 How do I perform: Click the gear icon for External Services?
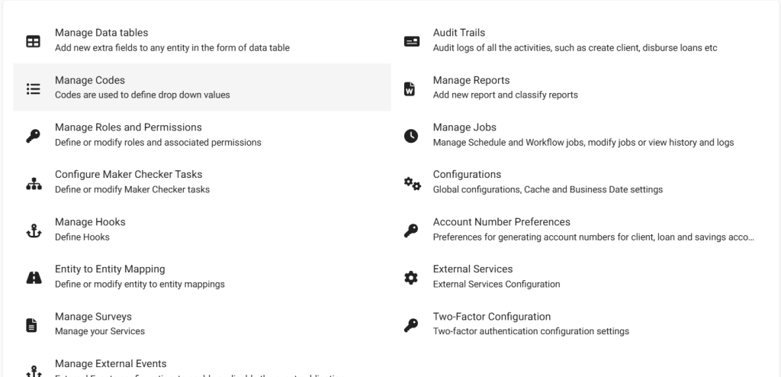coord(411,278)
